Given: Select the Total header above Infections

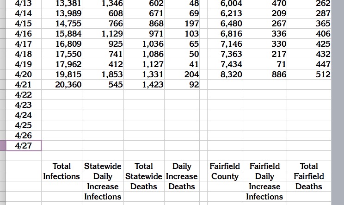Looking at the screenshot, I should [x=61, y=166].
